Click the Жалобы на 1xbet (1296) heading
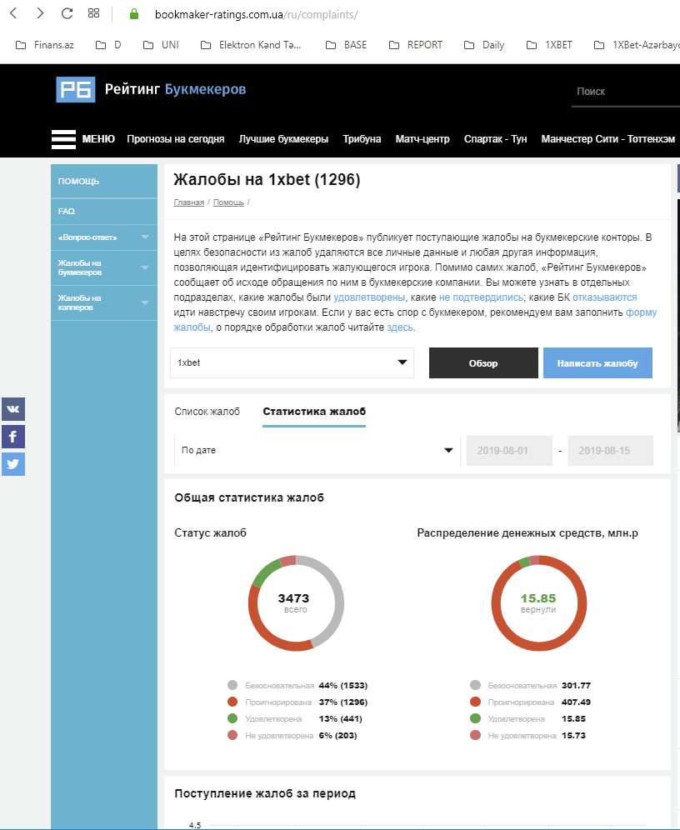Image resolution: width=680 pixels, height=830 pixels. tap(267, 180)
